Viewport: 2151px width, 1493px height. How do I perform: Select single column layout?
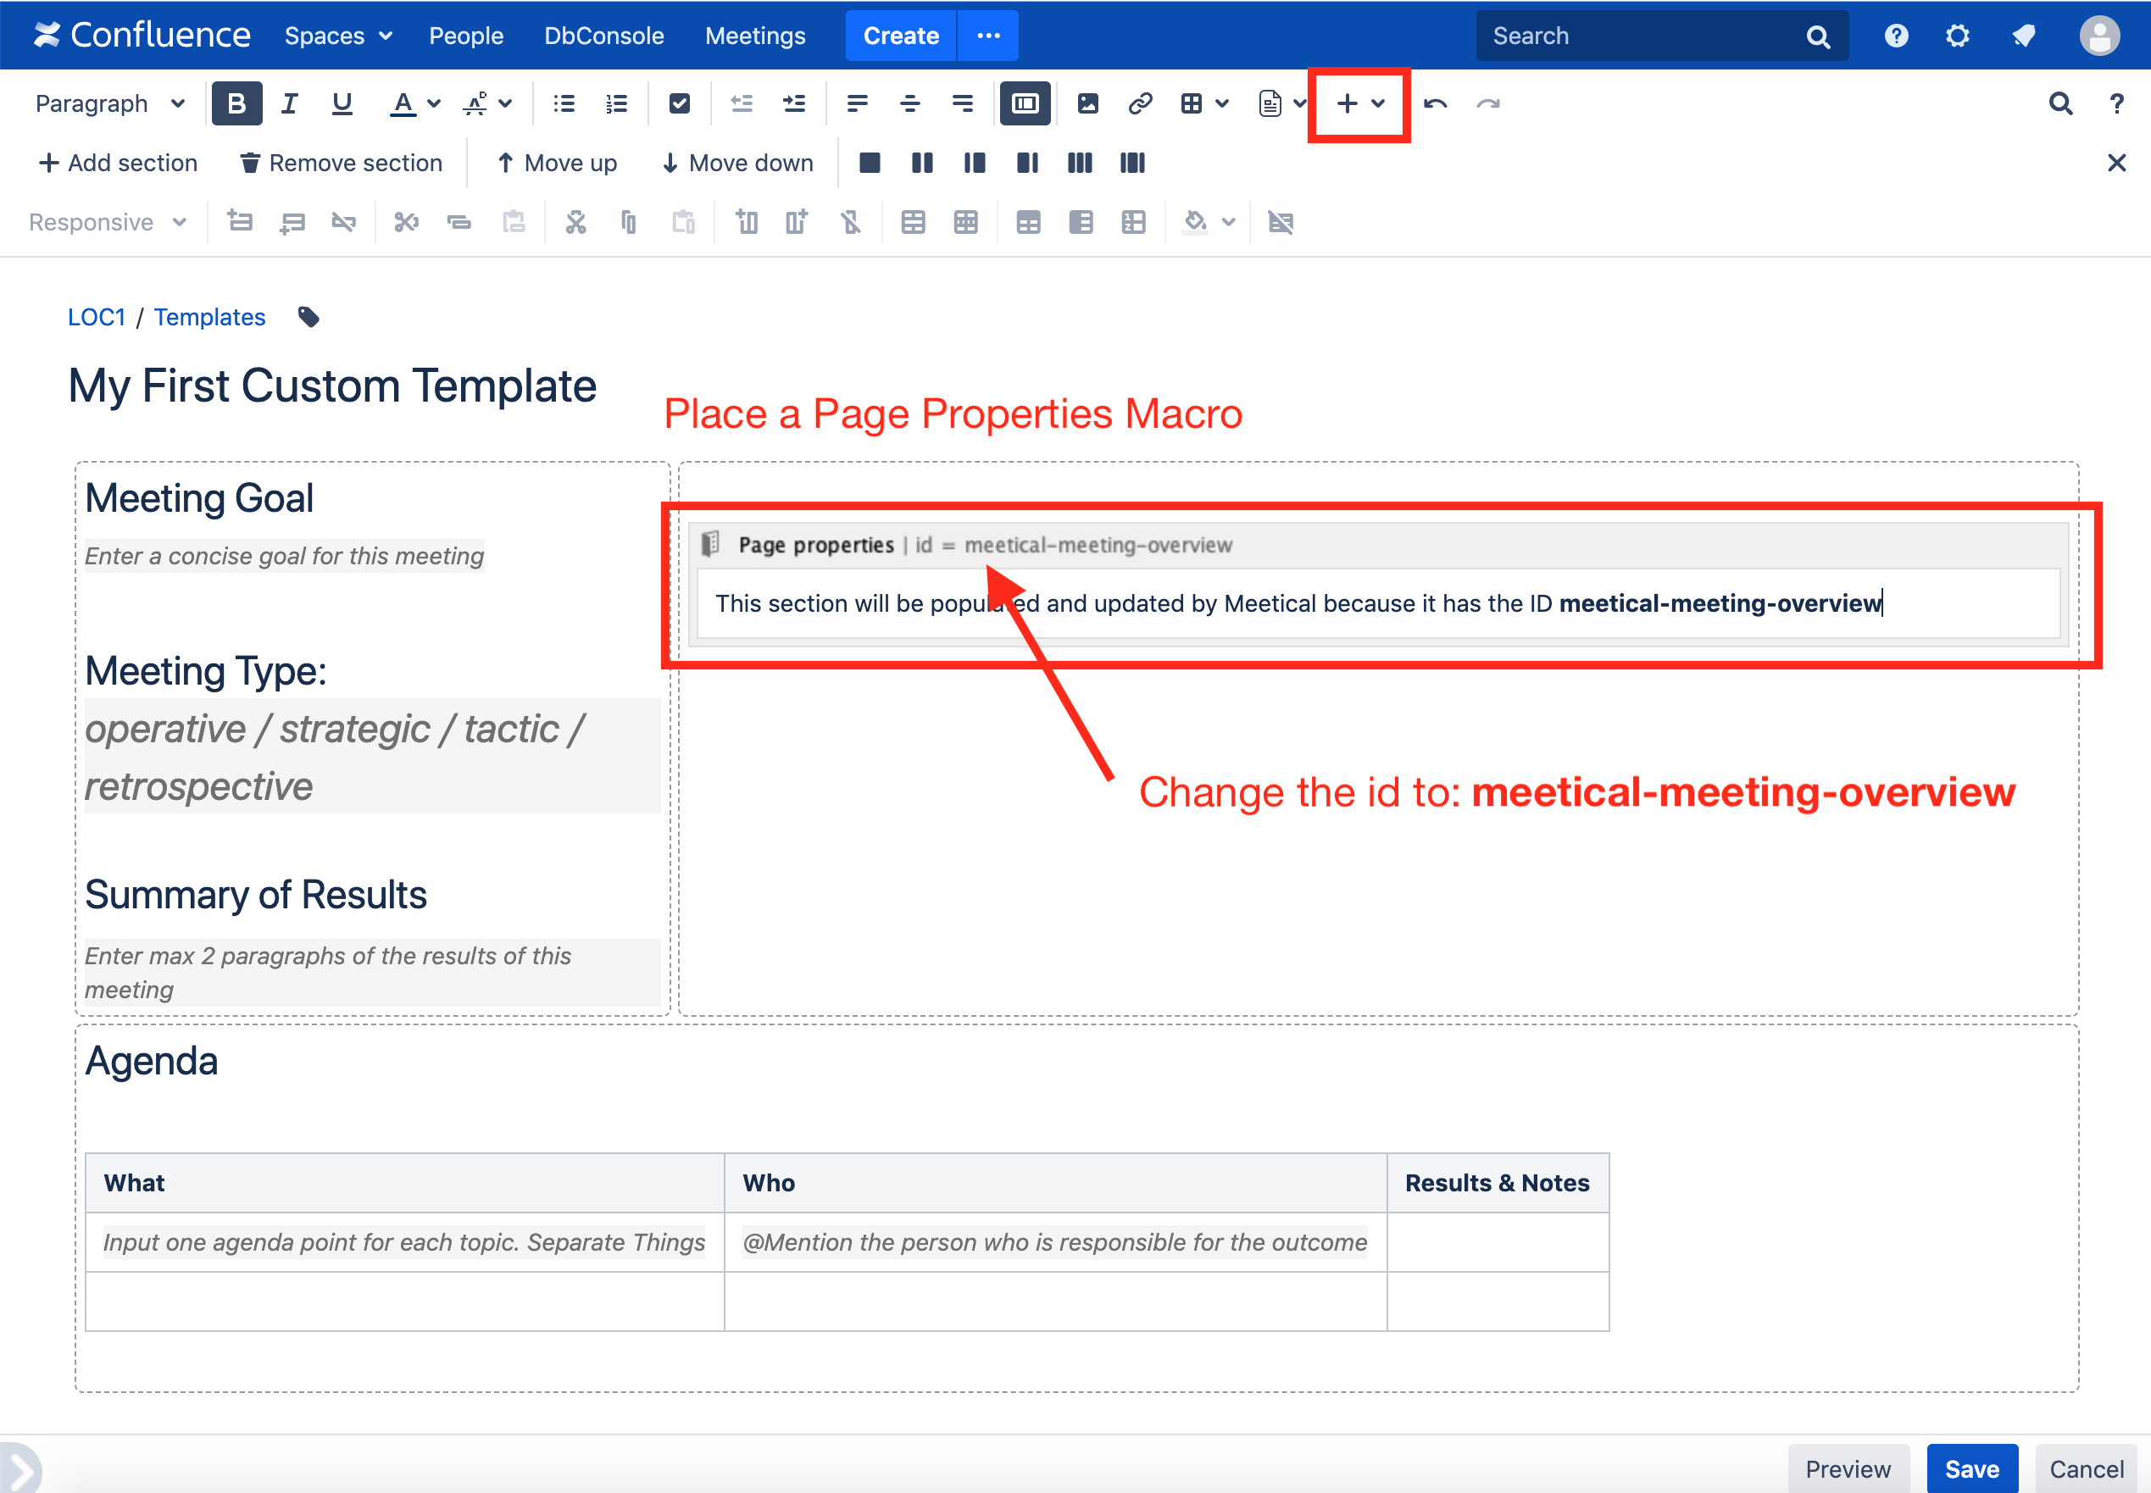(870, 163)
